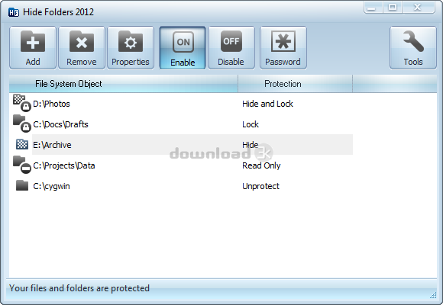Click the Hide Folders 2012 title bar app icon
This screenshot has height=305, width=443.
click(14, 12)
